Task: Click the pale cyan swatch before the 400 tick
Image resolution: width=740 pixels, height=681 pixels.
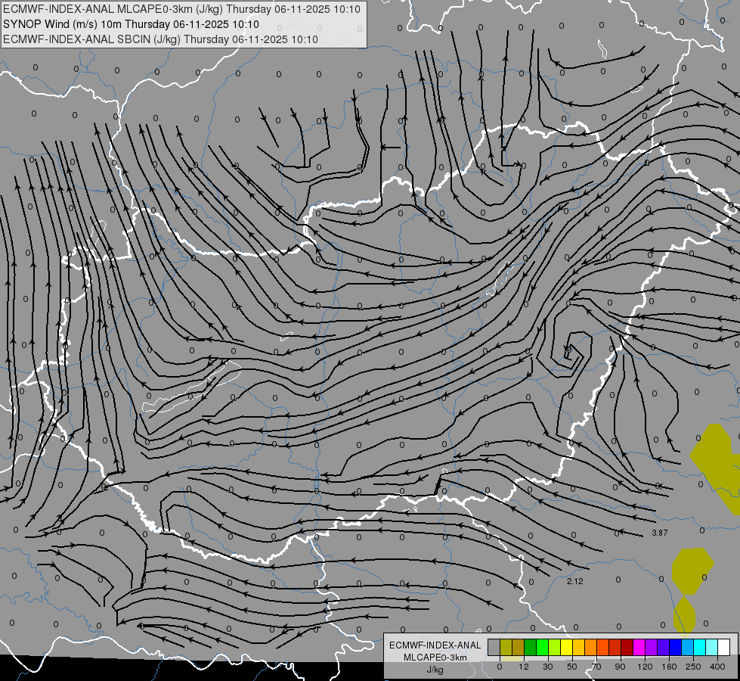Action: click(712, 647)
